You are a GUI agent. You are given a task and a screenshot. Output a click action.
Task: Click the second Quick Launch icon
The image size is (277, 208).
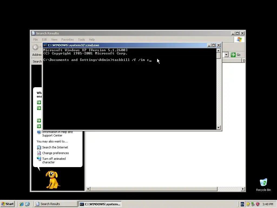click(27, 204)
